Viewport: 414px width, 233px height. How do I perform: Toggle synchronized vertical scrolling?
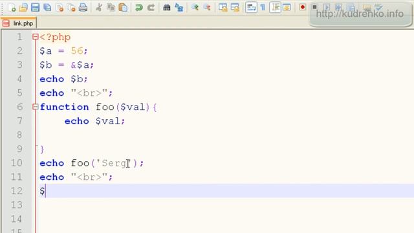tap(223, 7)
